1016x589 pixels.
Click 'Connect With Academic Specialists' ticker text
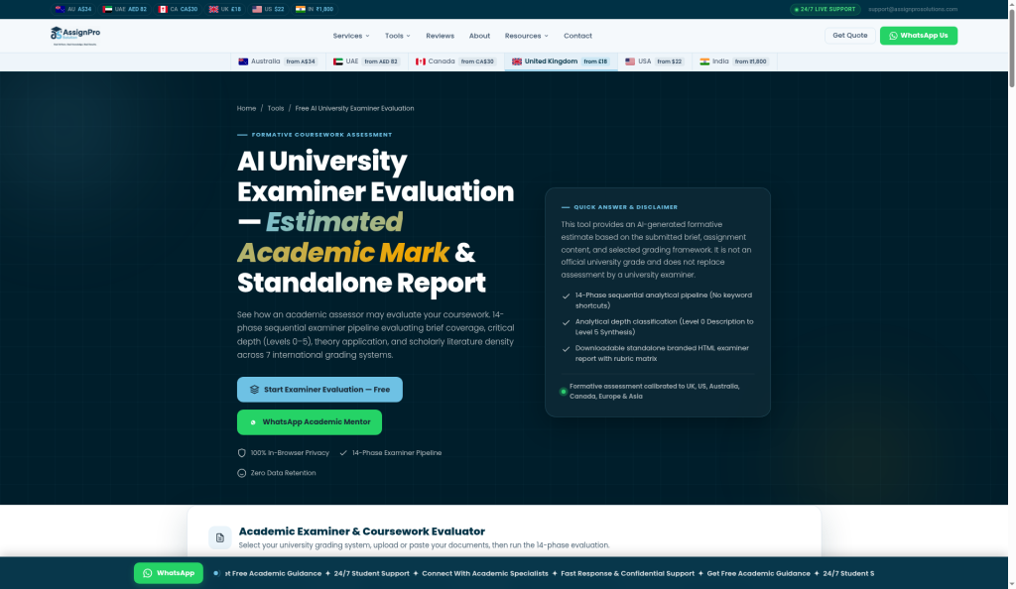point(484,573)
